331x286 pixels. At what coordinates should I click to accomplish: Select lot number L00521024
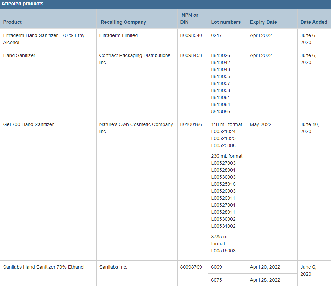pyautogui.click(x=223, y=131)
